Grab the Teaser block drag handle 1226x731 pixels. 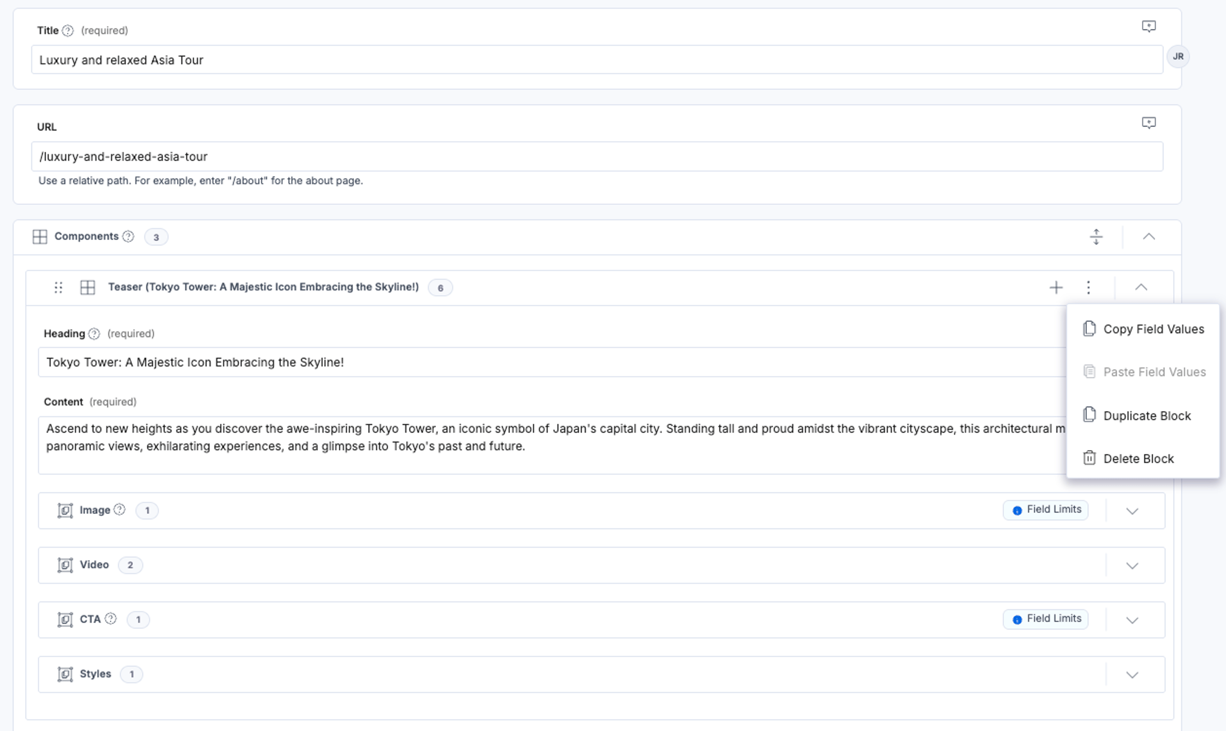58,287
